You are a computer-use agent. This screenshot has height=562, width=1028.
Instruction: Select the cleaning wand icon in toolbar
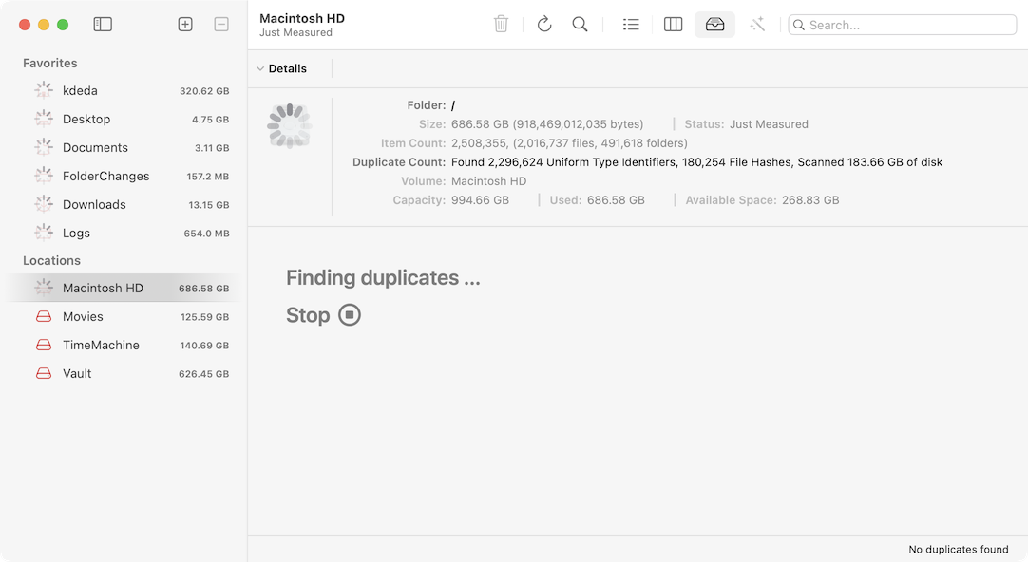[757, 24]
